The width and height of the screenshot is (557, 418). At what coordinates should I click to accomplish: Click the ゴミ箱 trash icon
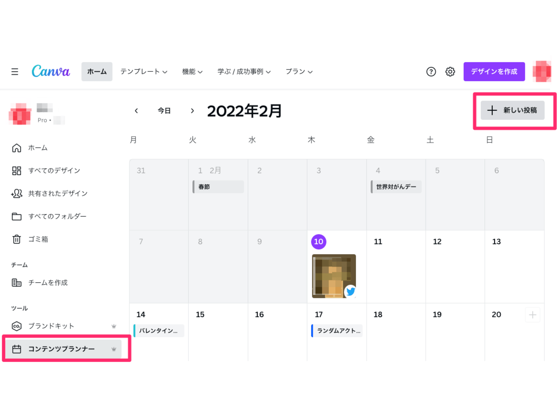coord(17,239)
